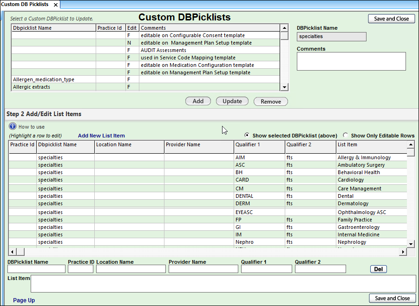Click the Edit column header
Image resolution: width=419 pixels, height=306 pixels.
pyautogui.click(x=132, y=28)
